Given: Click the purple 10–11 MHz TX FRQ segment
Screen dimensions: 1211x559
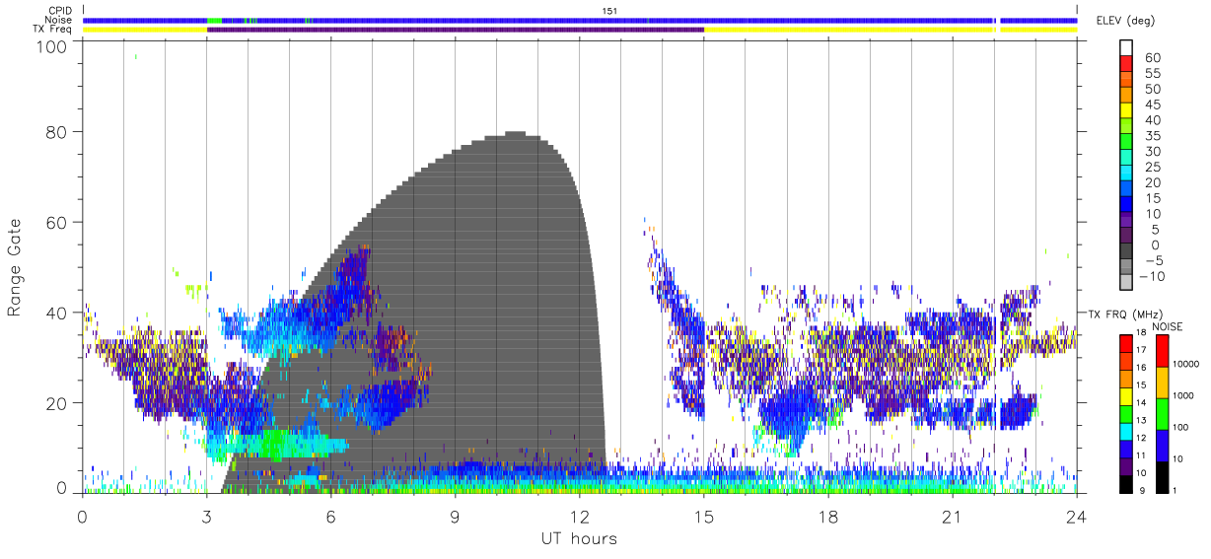Looking at the screenshot, I should pos(1125,466).
